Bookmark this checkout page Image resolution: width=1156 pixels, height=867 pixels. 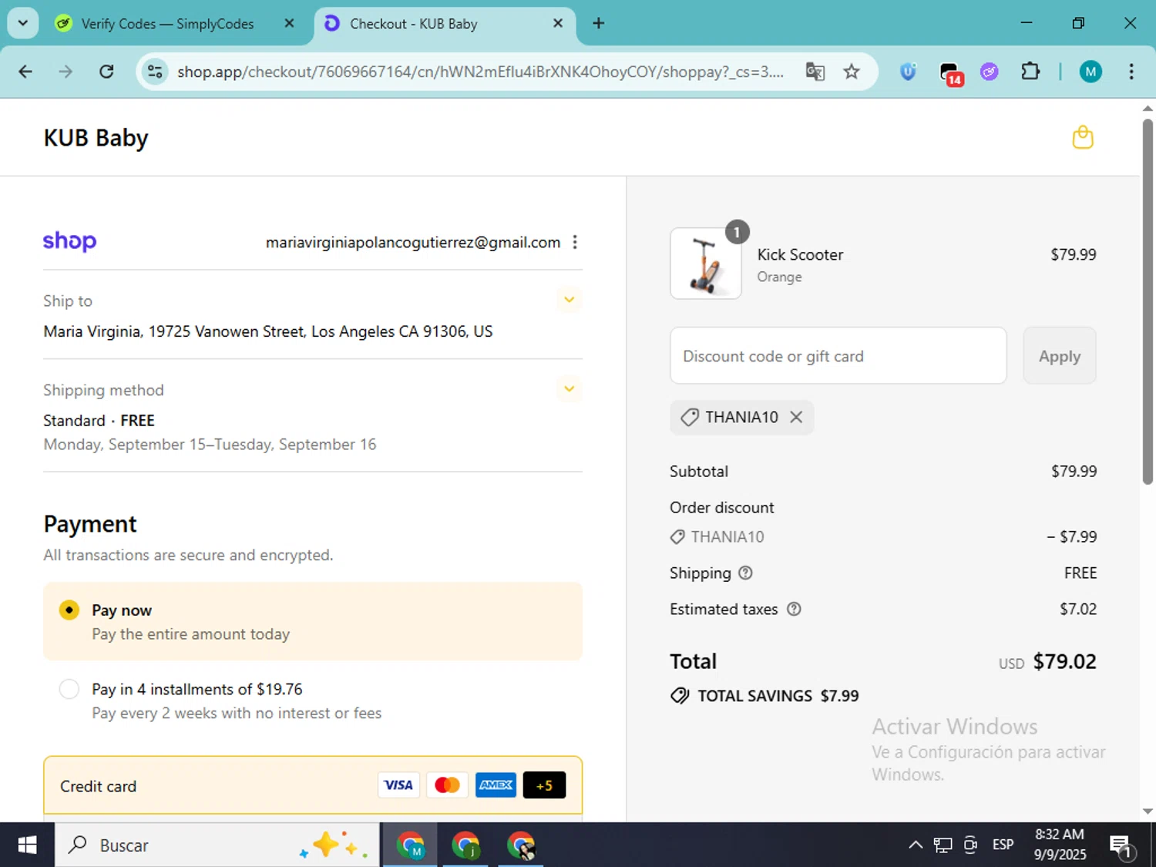pyautogui.click(x=852, y=72)
